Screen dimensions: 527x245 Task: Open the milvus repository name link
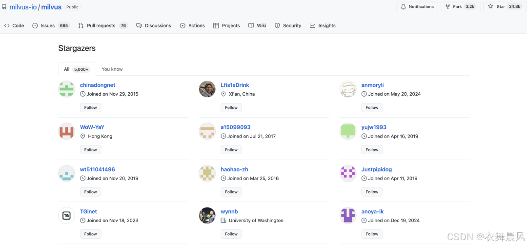[51, 7]
